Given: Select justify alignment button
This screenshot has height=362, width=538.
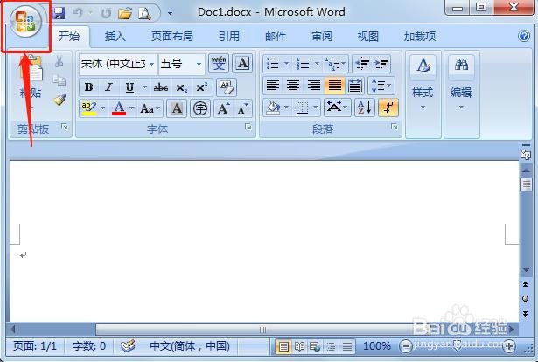Looking at the screenshot, I should 334,86.
